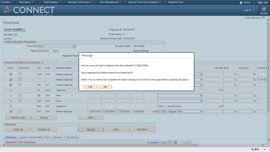Screen dimensions: 270x152
Task: Click Shift lookup magnifier in Tue 3/22 row
Action: [235, 111]
